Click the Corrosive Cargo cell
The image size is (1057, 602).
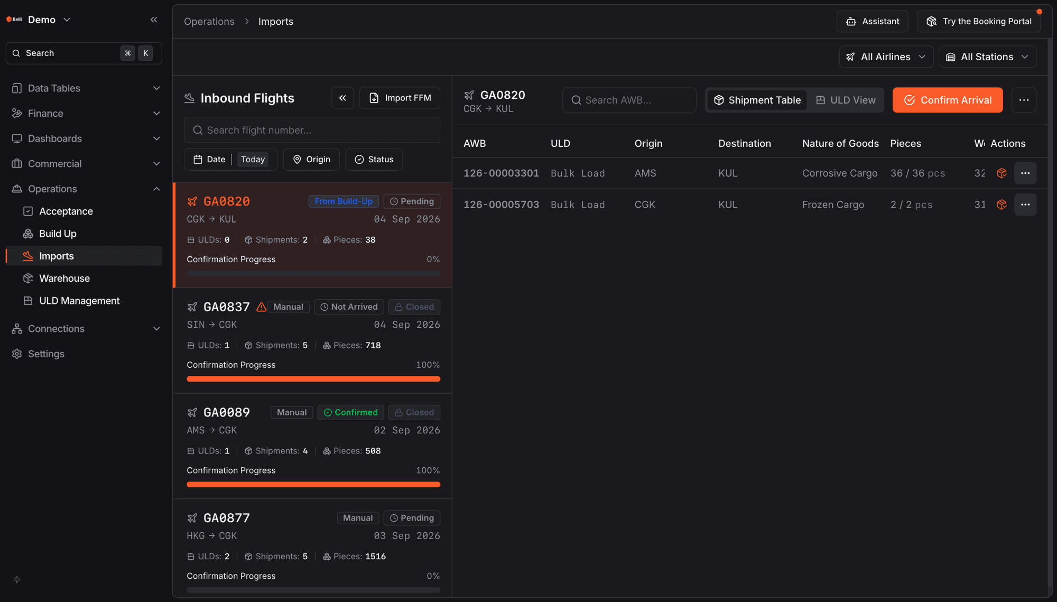coord(839,173)
